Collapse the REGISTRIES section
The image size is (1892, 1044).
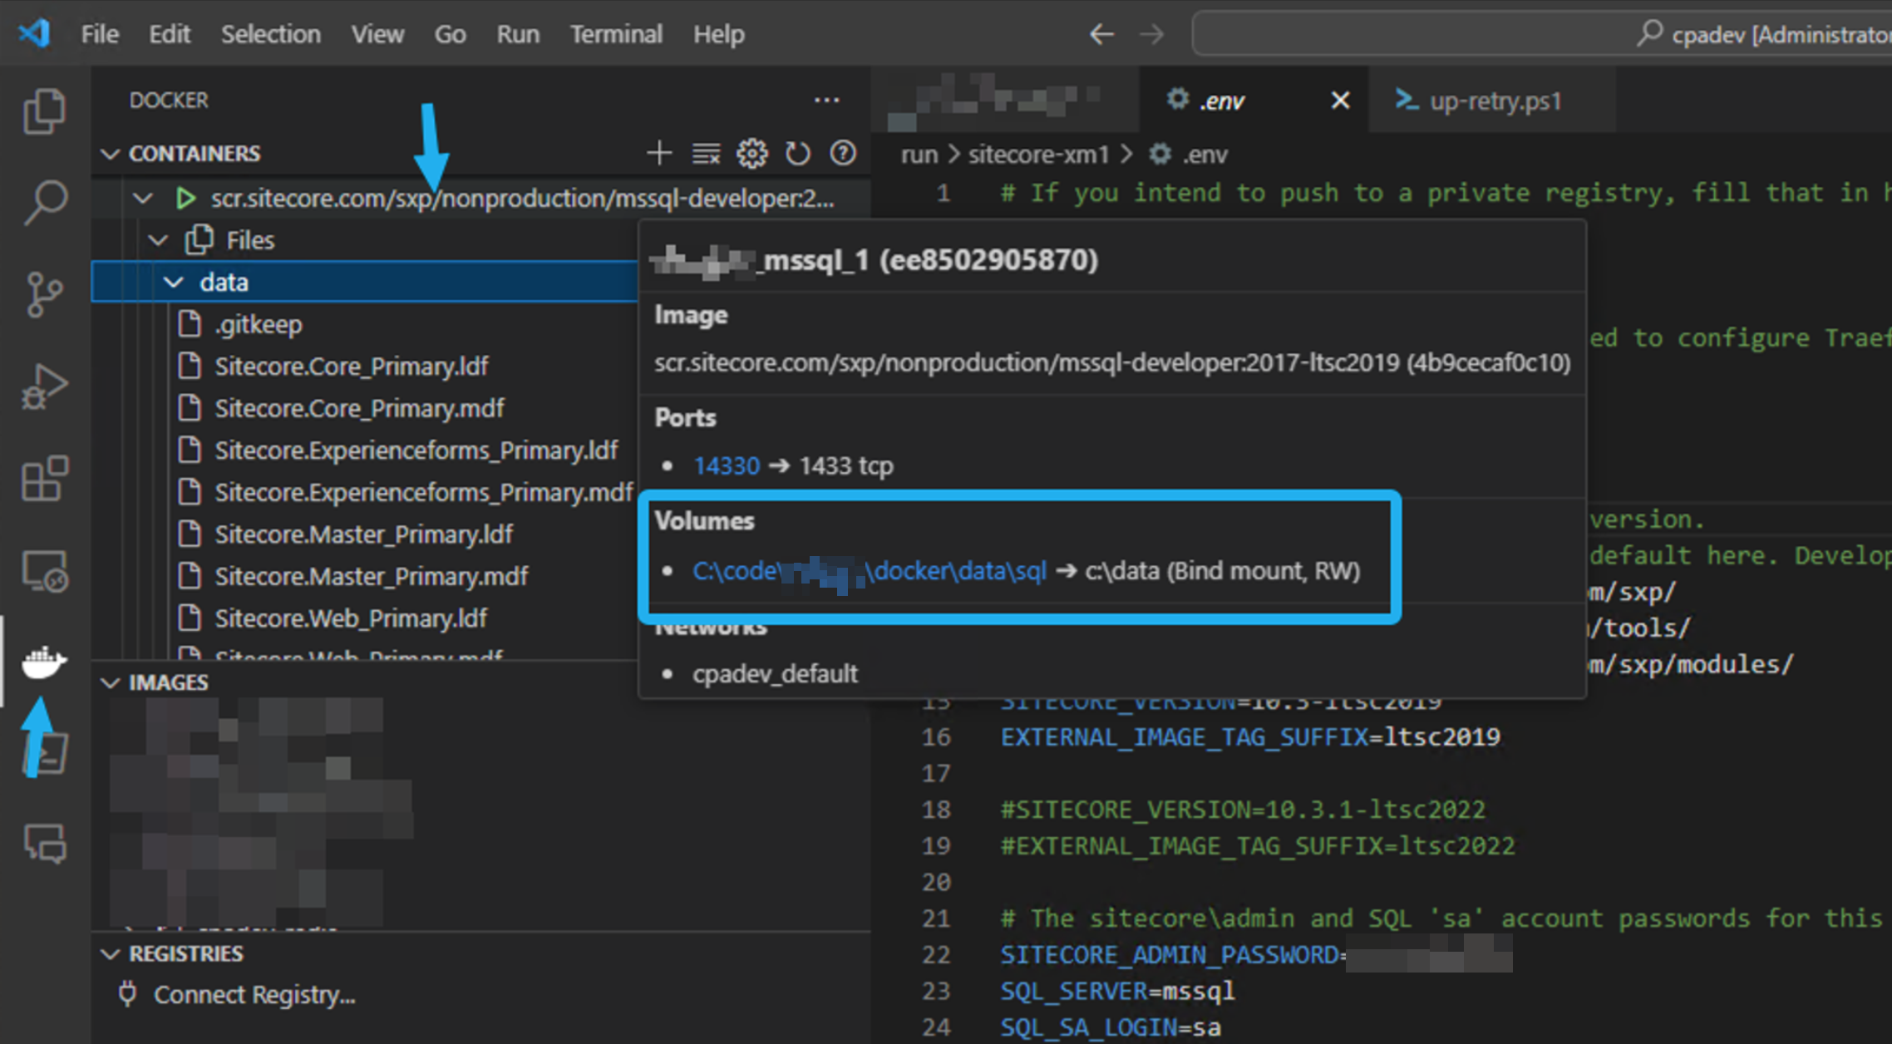coord(109,953)
